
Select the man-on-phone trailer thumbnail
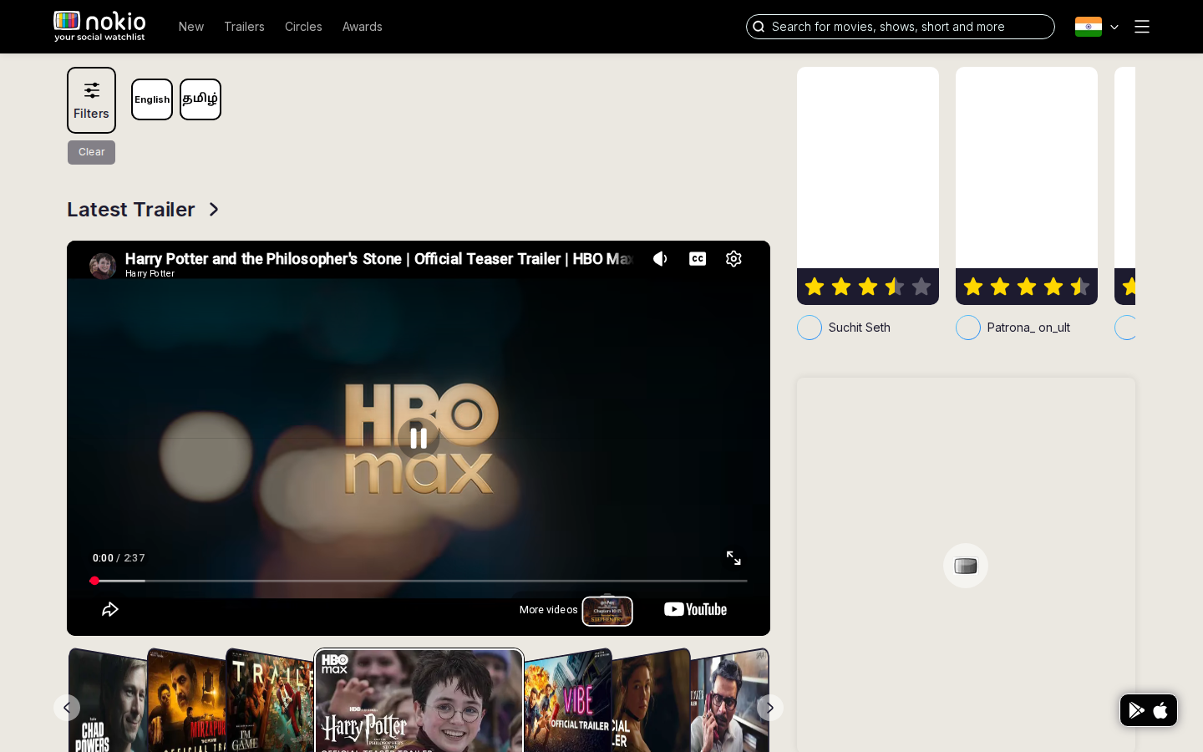[729, 702]
